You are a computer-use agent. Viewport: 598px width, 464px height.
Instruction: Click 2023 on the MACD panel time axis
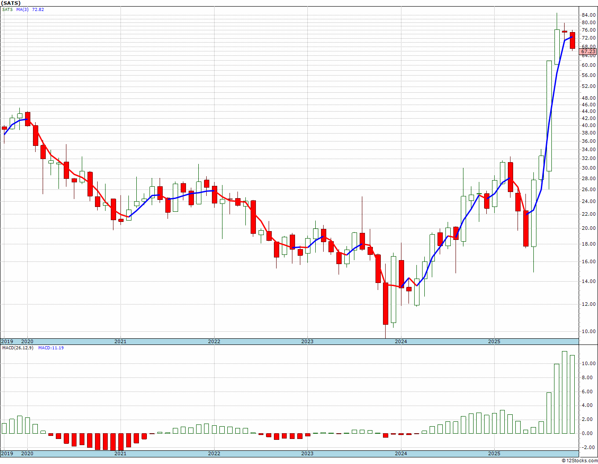307,453
